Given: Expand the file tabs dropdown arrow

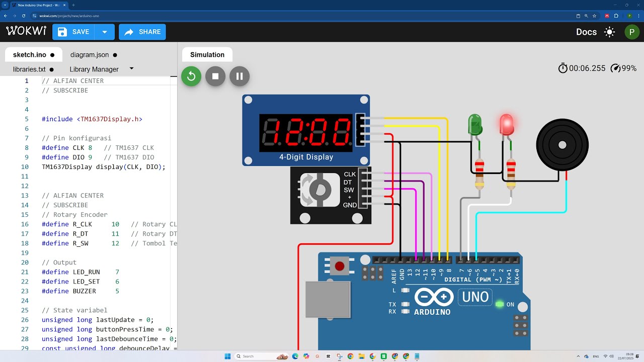Looking at the screenshot, I should click(132, 68).
